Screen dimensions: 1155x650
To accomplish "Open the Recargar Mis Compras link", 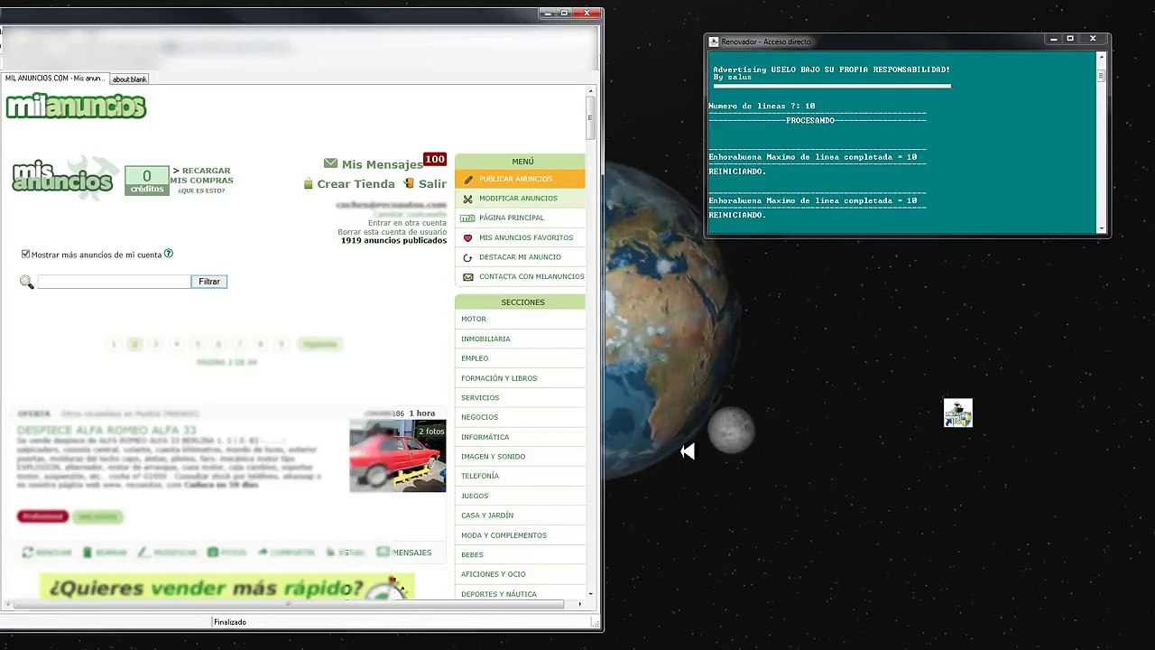I will (x=201, y=175).
